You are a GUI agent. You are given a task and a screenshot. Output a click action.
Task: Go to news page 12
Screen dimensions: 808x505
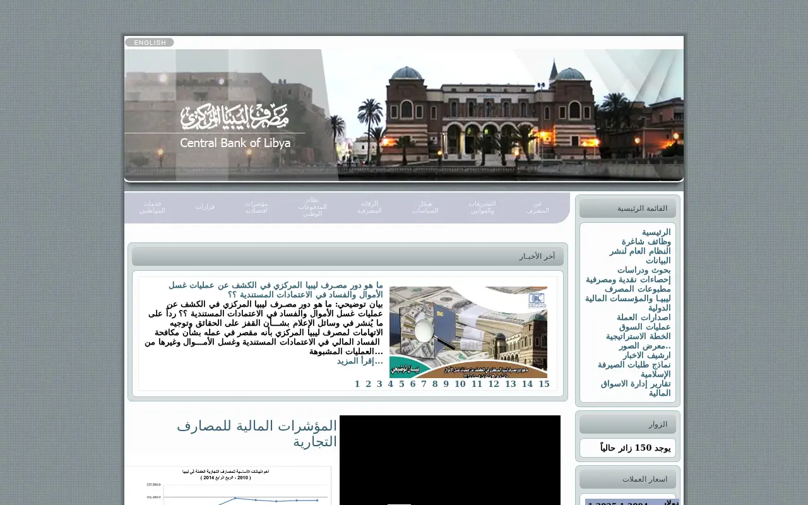tap(494, 384)
